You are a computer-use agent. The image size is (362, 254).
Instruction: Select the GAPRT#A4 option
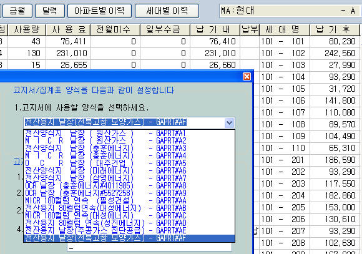tap(129, 155)
